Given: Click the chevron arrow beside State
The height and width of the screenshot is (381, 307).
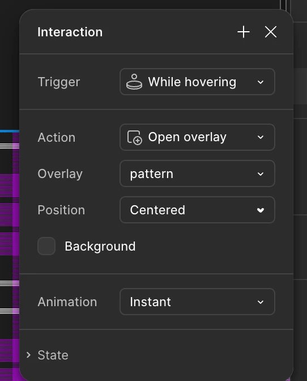Looking at the screenshot, I should [x=29, y=355].
